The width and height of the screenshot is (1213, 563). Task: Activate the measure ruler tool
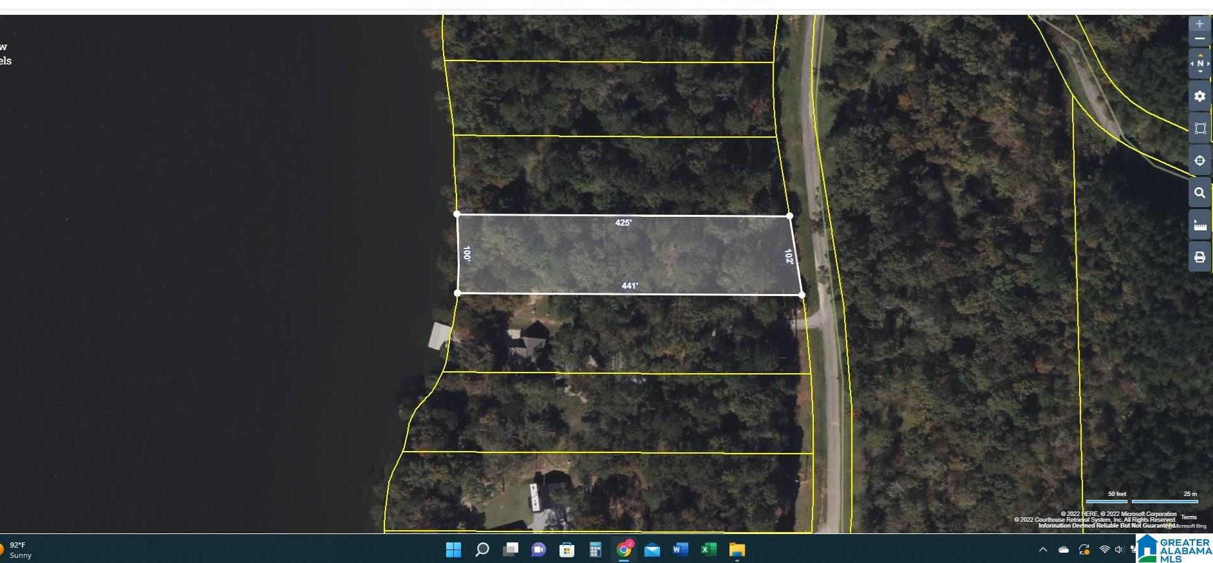[1199, 225]
